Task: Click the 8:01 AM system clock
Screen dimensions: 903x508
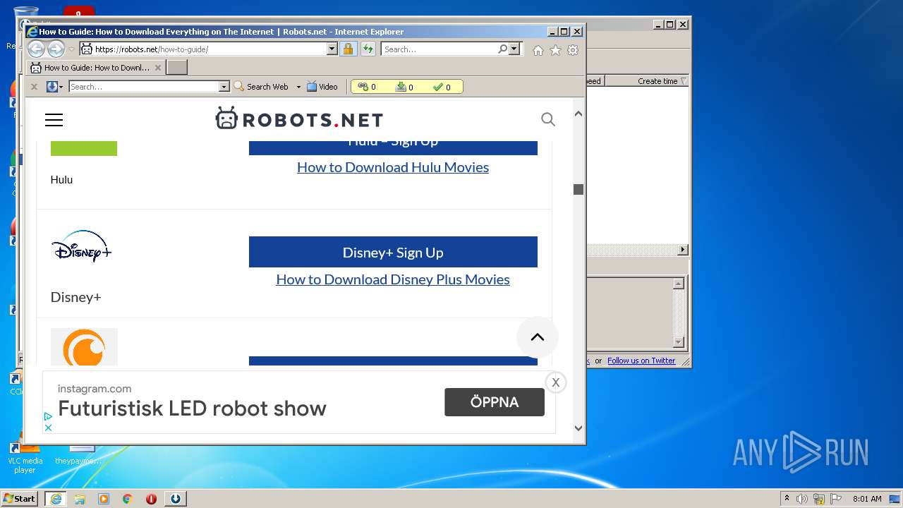Action: pos(867,499)
